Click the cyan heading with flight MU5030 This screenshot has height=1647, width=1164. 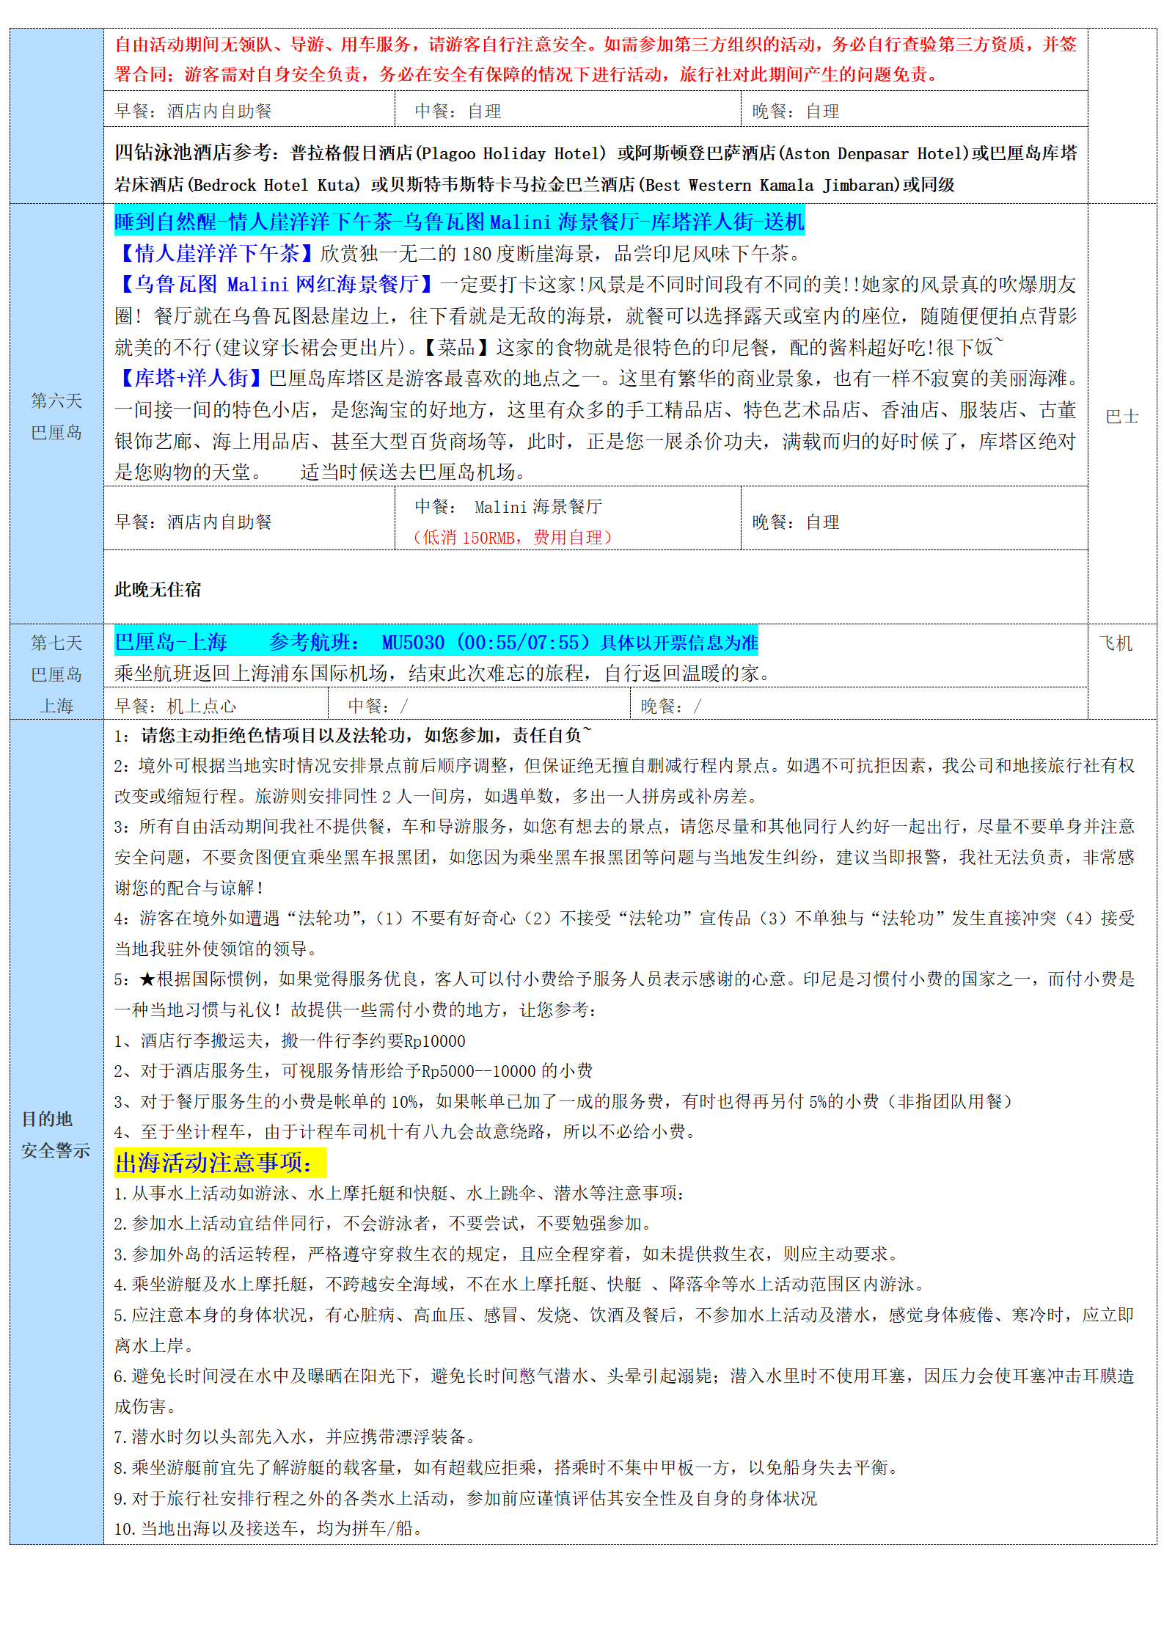pyautogui.click(x=436, y=643)
